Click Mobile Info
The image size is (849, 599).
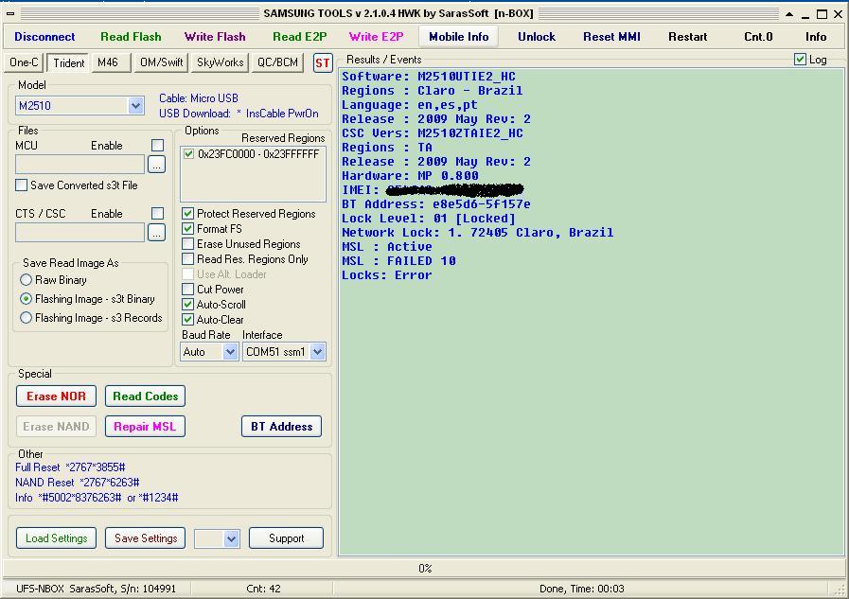tap(459, 37)
